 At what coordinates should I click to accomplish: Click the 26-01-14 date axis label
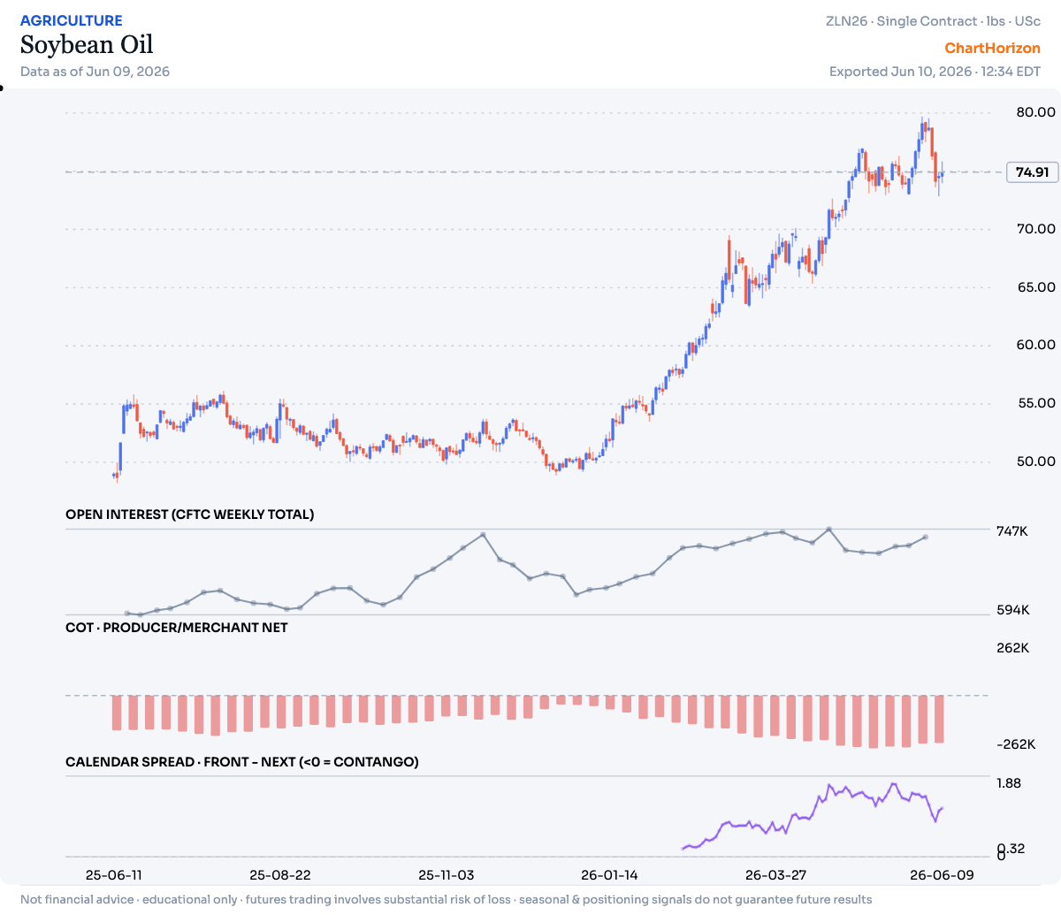tap(609, 875)
